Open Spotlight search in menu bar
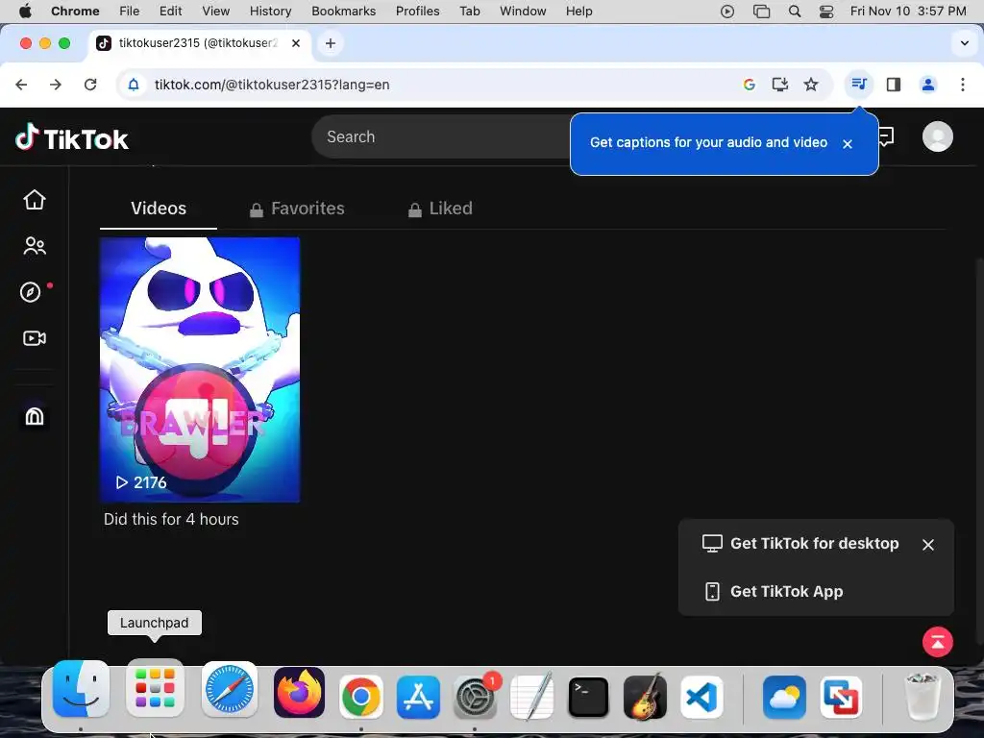 click(795, 11)
